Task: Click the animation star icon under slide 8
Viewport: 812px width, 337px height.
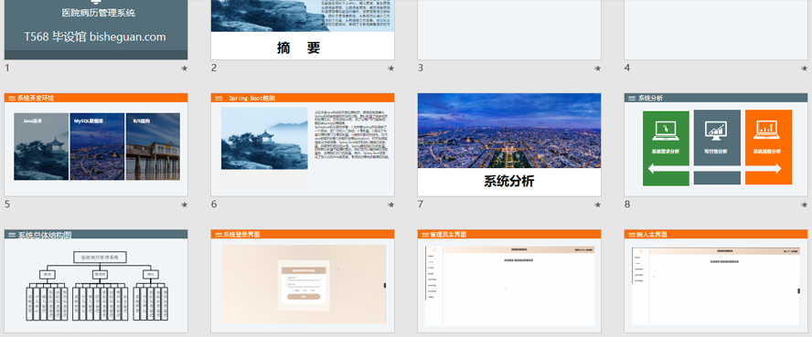Action: 804,205
